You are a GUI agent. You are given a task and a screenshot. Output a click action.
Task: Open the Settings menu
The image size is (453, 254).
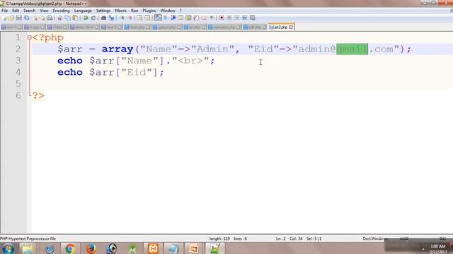103,11
